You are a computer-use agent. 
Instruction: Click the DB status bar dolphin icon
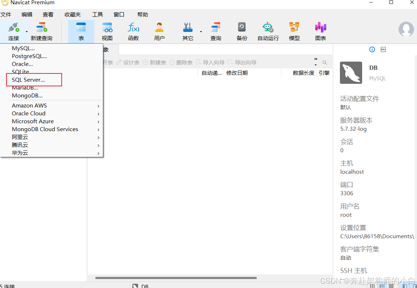[x=136, y=286]
